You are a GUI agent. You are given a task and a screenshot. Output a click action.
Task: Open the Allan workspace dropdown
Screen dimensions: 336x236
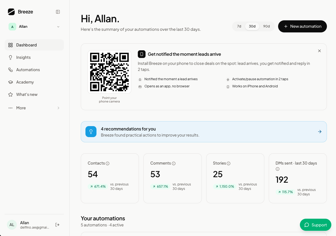pos(34,27)
